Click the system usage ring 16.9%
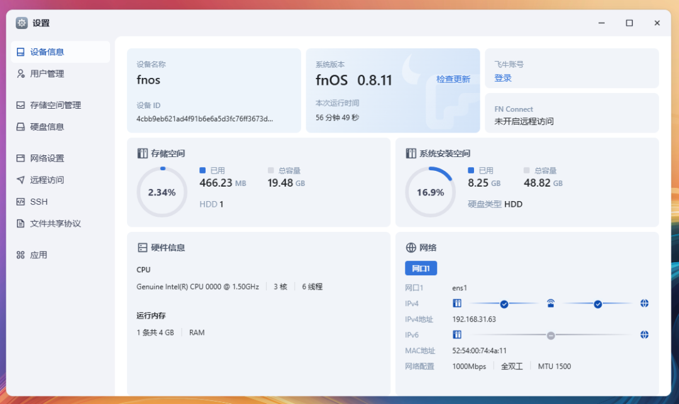The width and height of the screenshot is (679, 404). [x=431, y=192]
